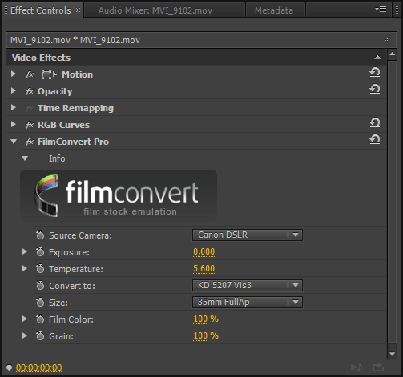The width and height of the screenshot is (403, 377).
Task: Toggle animation stopwatch for Temperature
Action: (x=40, y=269)
